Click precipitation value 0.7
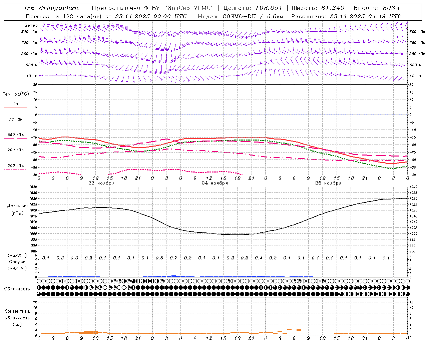This screenshot has width=427, height=341. click(x=173, y=258)
